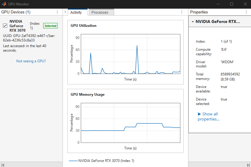Click the 'Last accessed' status text

[24, 48]
